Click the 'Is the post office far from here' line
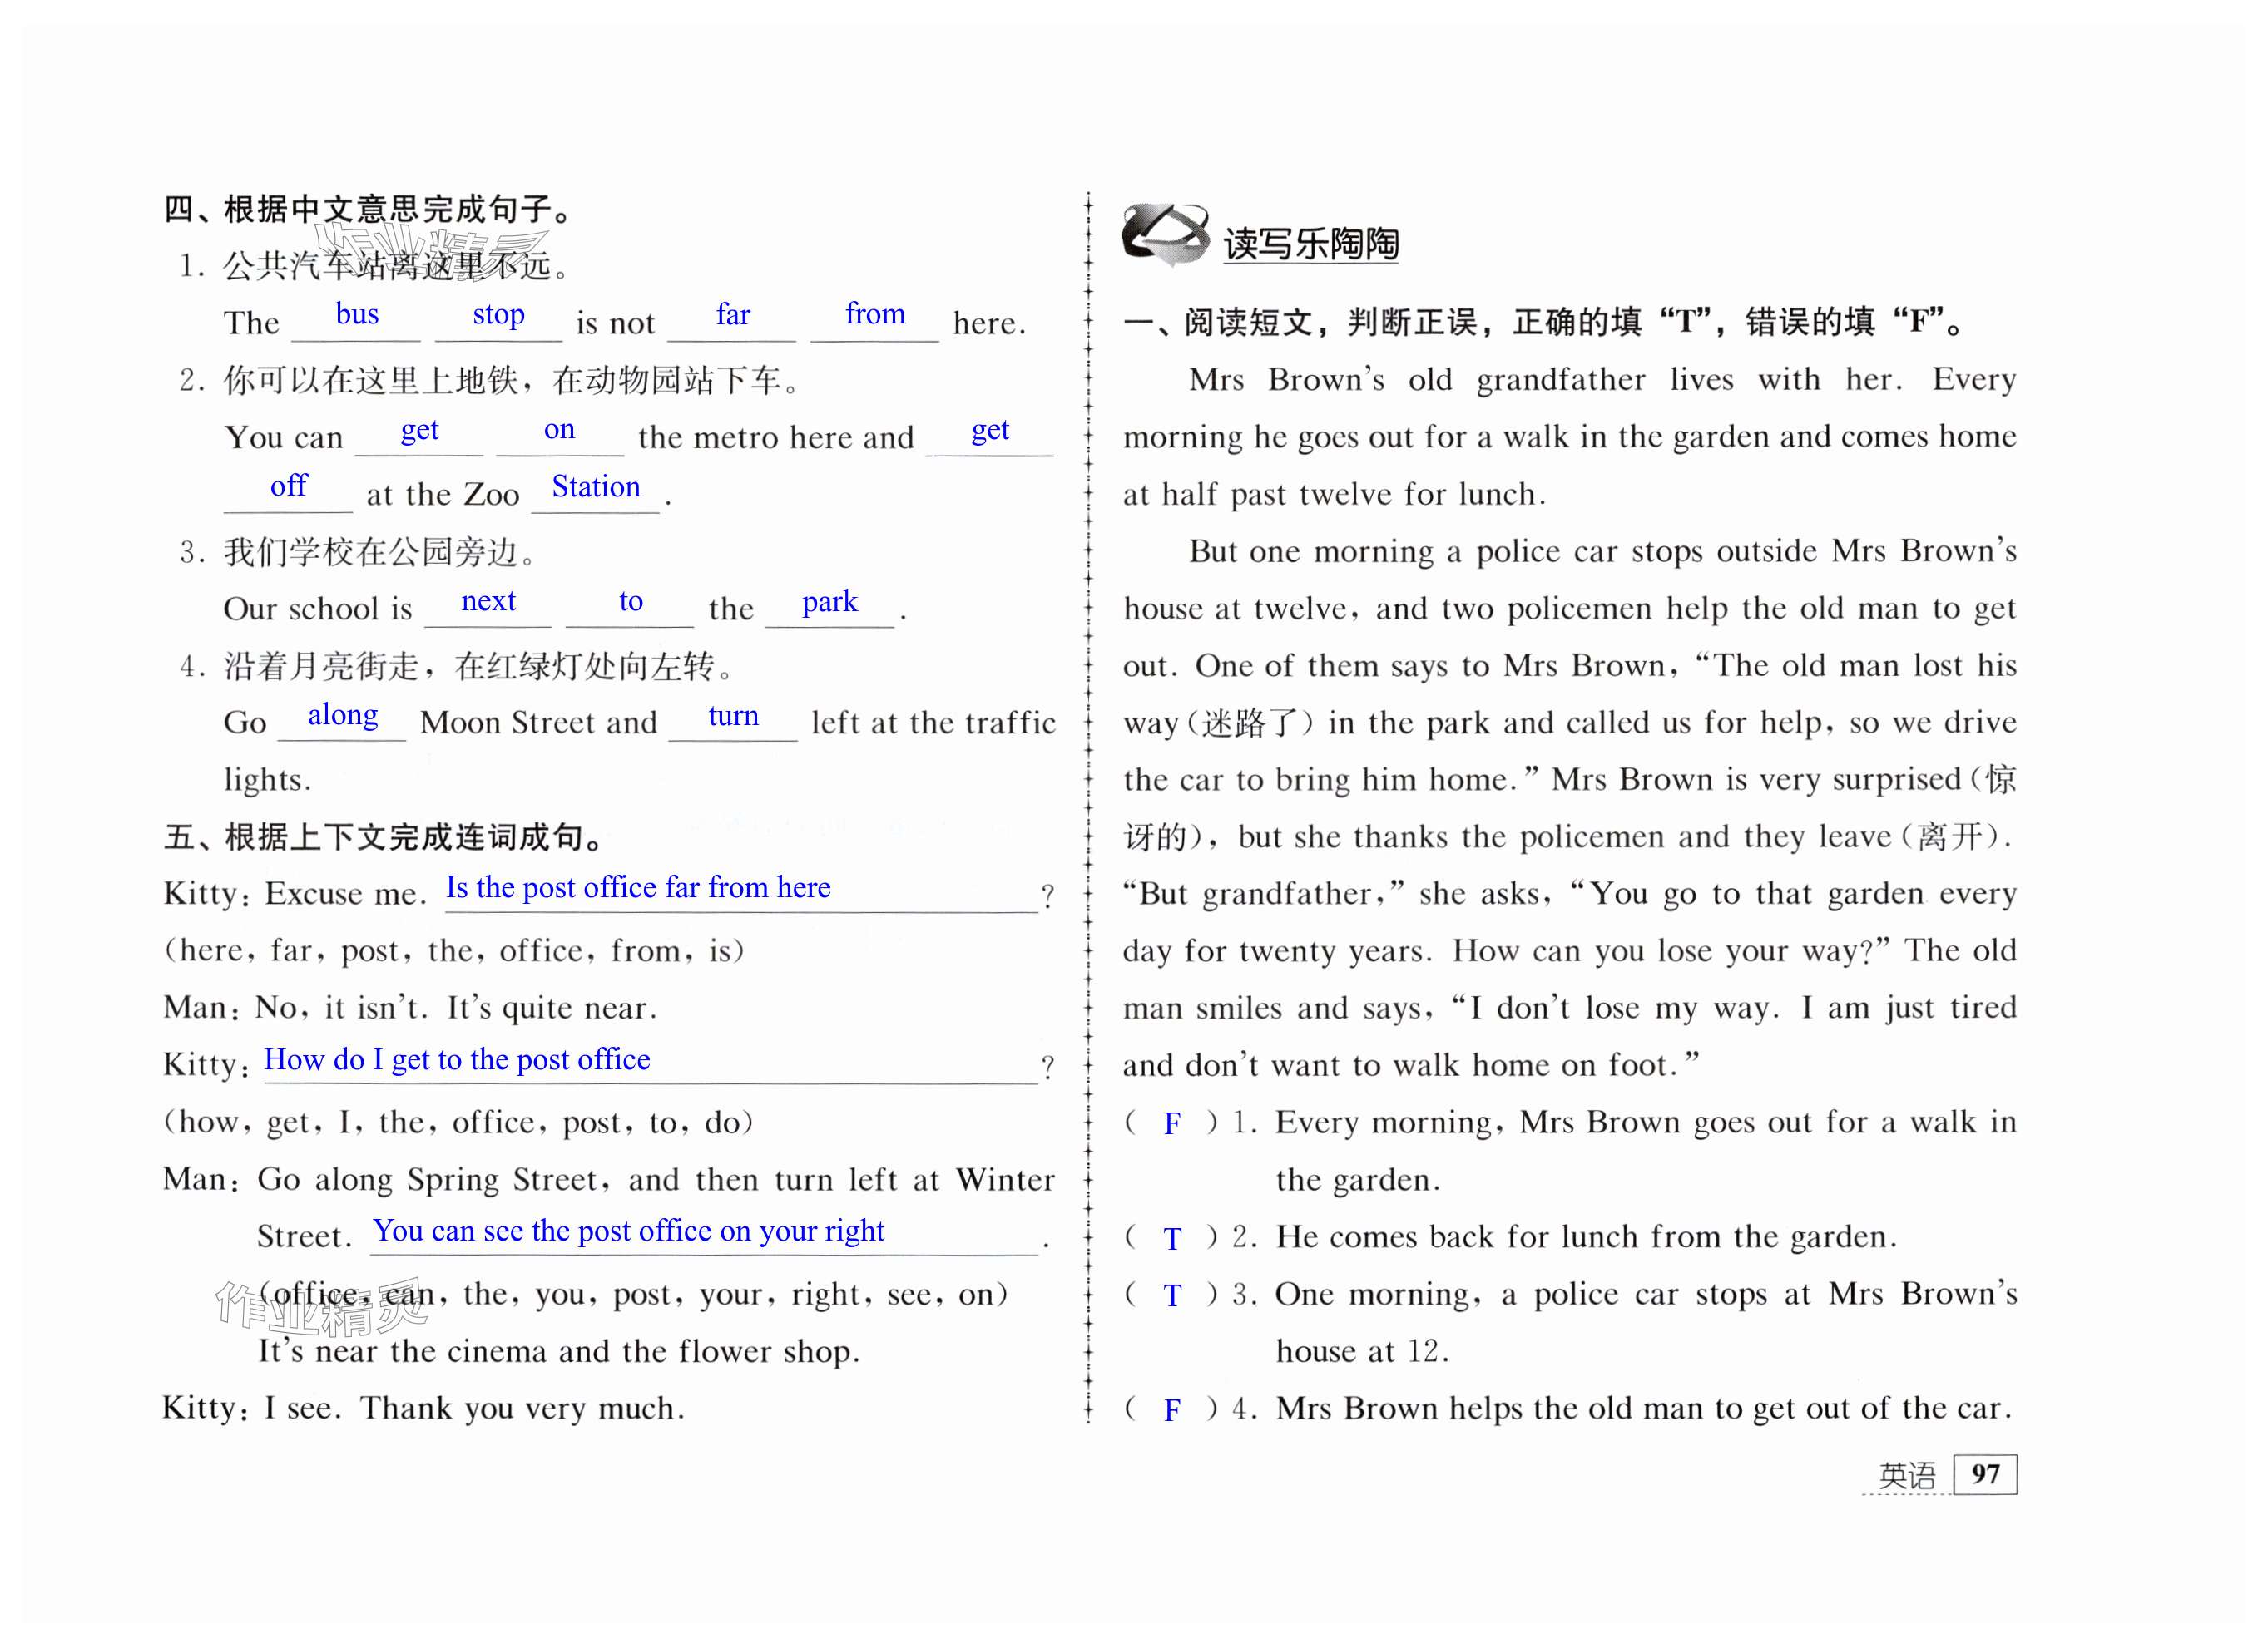 638,889
